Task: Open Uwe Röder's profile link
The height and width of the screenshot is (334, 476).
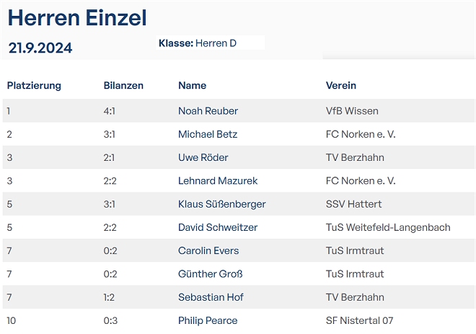Action: pos(203,157)
